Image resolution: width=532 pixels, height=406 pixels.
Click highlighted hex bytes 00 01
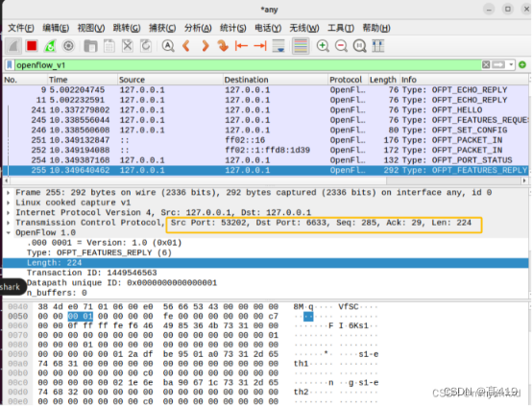point(80,316)
